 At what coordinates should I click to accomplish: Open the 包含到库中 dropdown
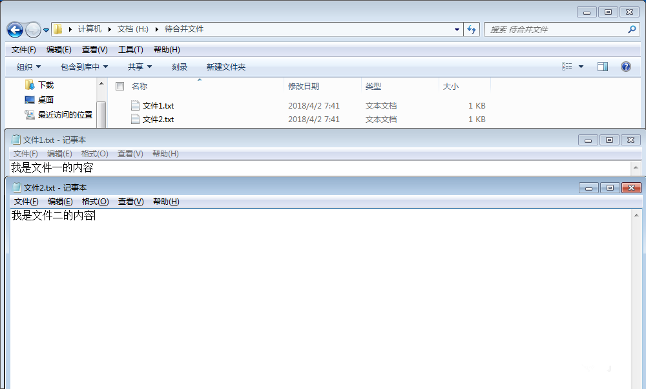[x=84, y=67]
